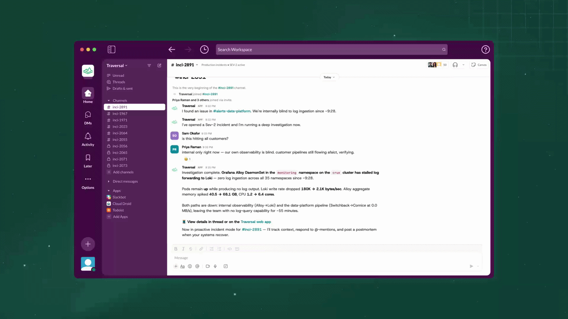
Task: Click the emoji reaction with count 1
Action: (187, 159)
